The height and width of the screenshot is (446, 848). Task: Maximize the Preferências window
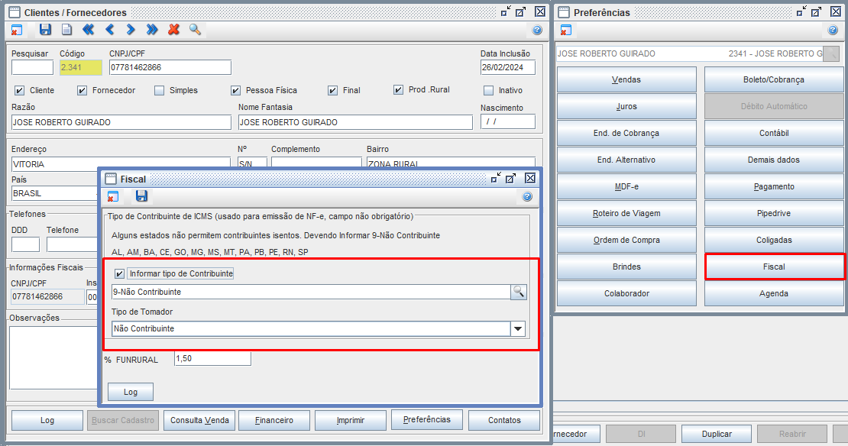coord(817,11)
